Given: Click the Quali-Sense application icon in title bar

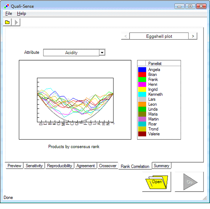Looking at the screenshot, I should pos(7,6).
